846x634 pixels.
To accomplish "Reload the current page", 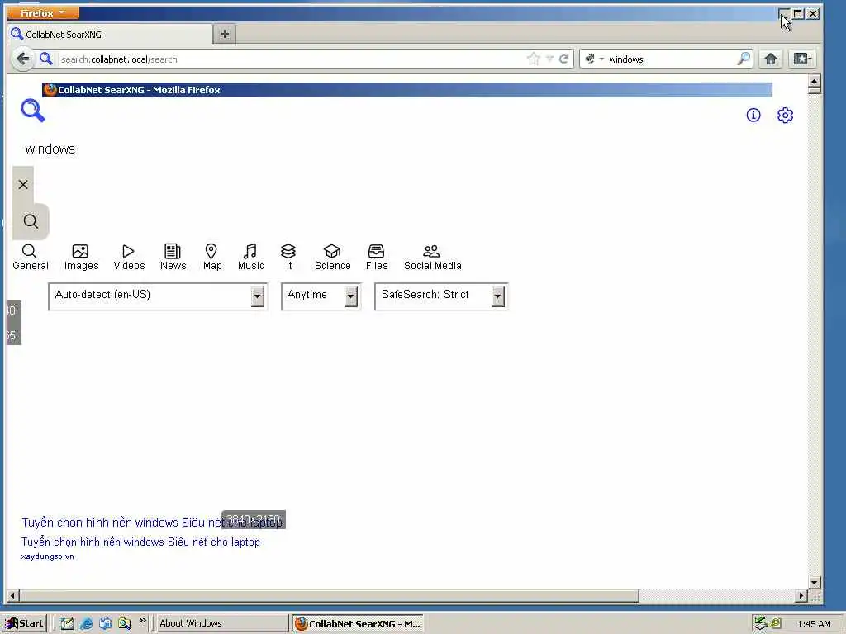I will pyautogui.click(x=563, y=59).
